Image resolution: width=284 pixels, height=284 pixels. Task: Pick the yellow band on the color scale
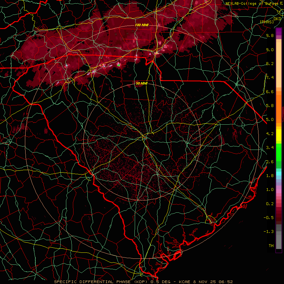pos(279,135)
